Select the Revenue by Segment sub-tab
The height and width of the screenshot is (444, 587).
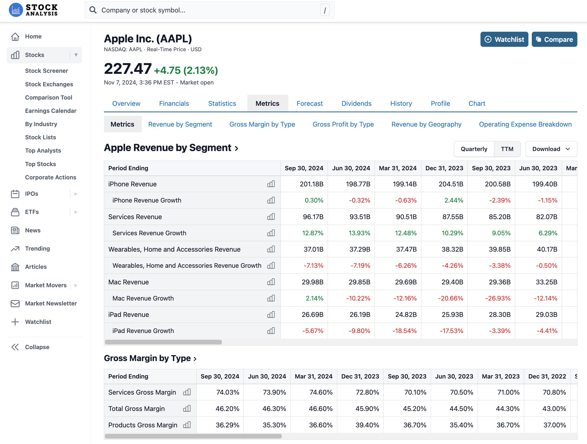(x=180, y=124)
